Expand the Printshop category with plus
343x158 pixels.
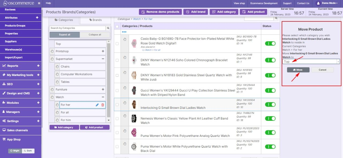103,51
